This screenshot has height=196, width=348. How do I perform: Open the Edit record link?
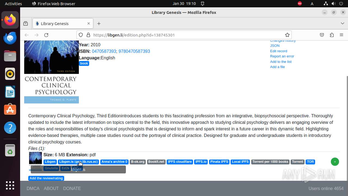(278, 51)
